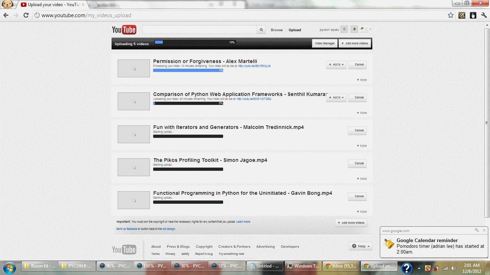Click the puppy profile icon at top left

[8, 4]
